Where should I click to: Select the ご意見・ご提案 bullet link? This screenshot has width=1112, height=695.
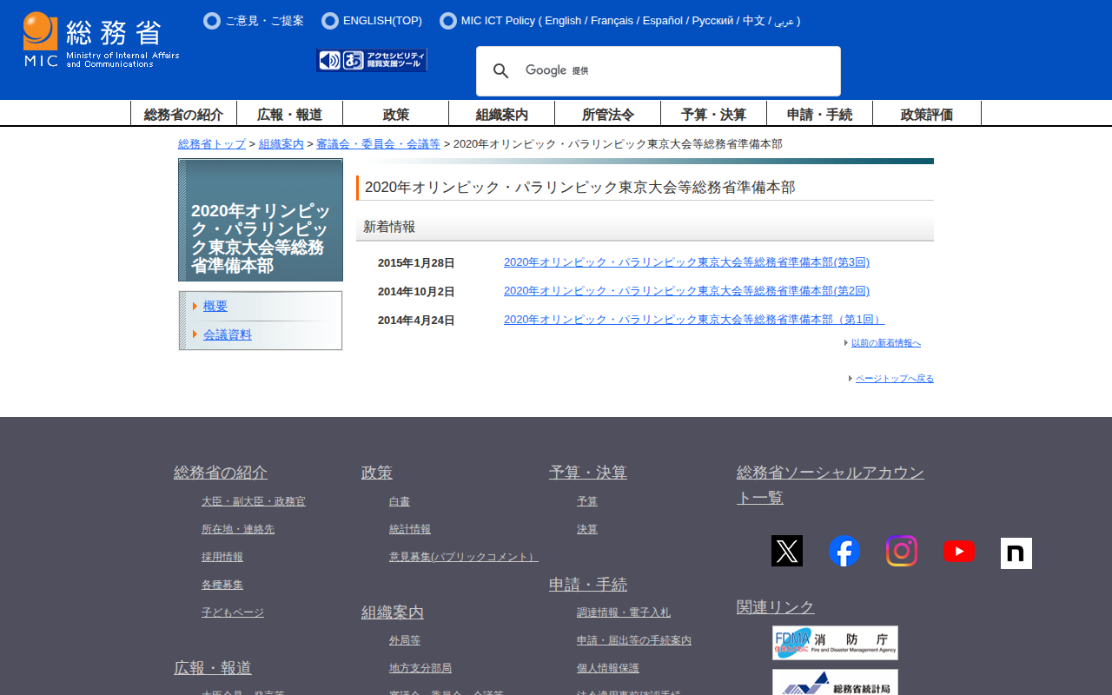264,21
